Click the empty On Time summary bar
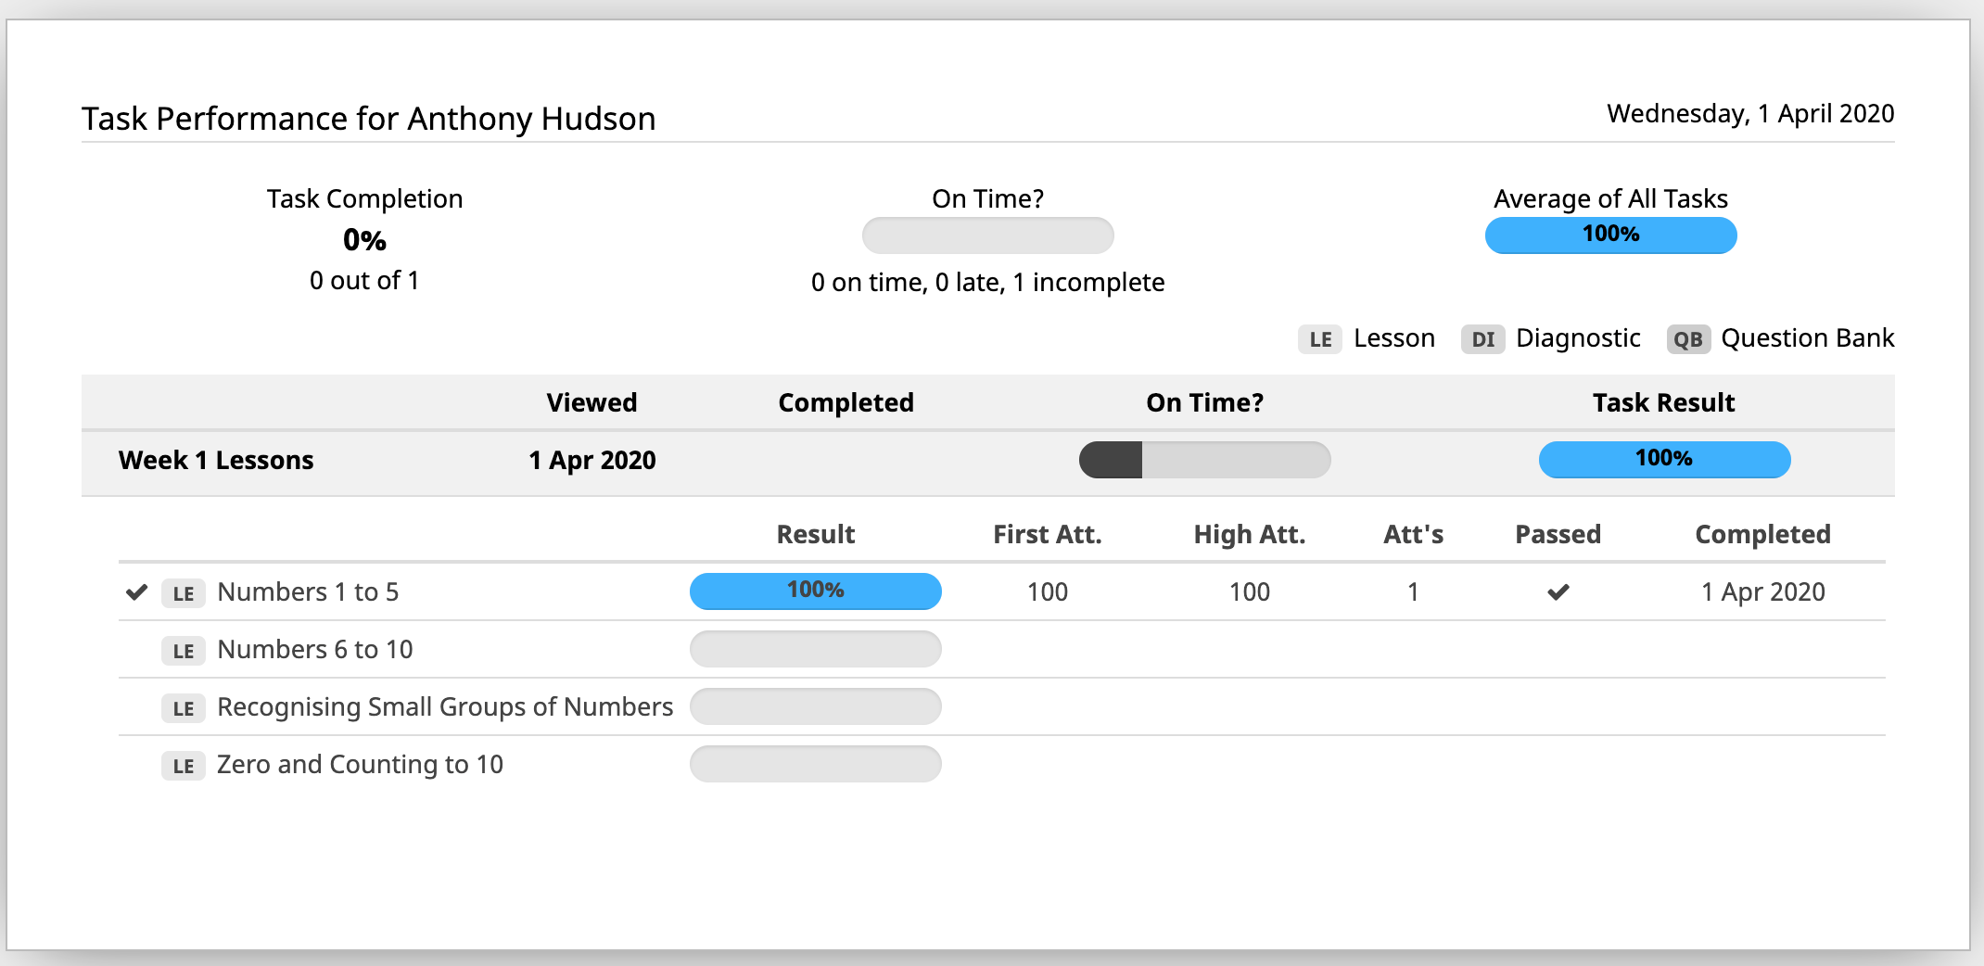Screen dimensions: 1984x966 (987, 235)
